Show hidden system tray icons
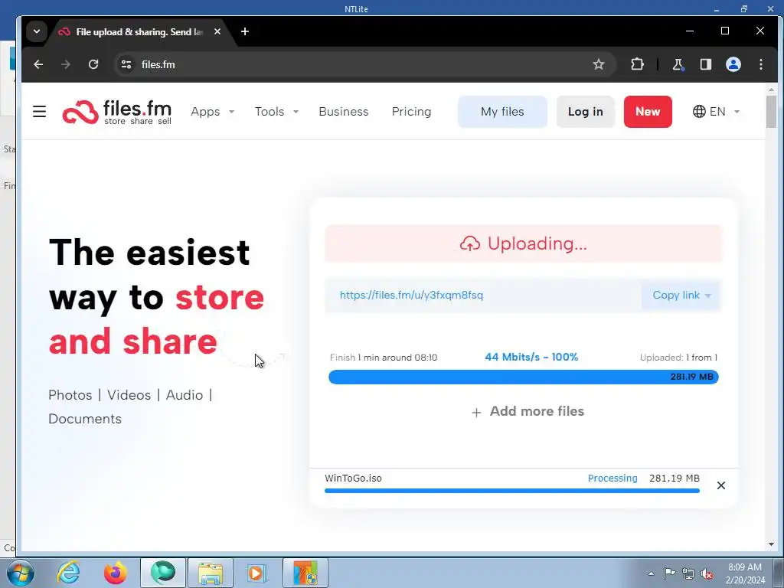This screenshot has width=784, height=588. (651, 573)
